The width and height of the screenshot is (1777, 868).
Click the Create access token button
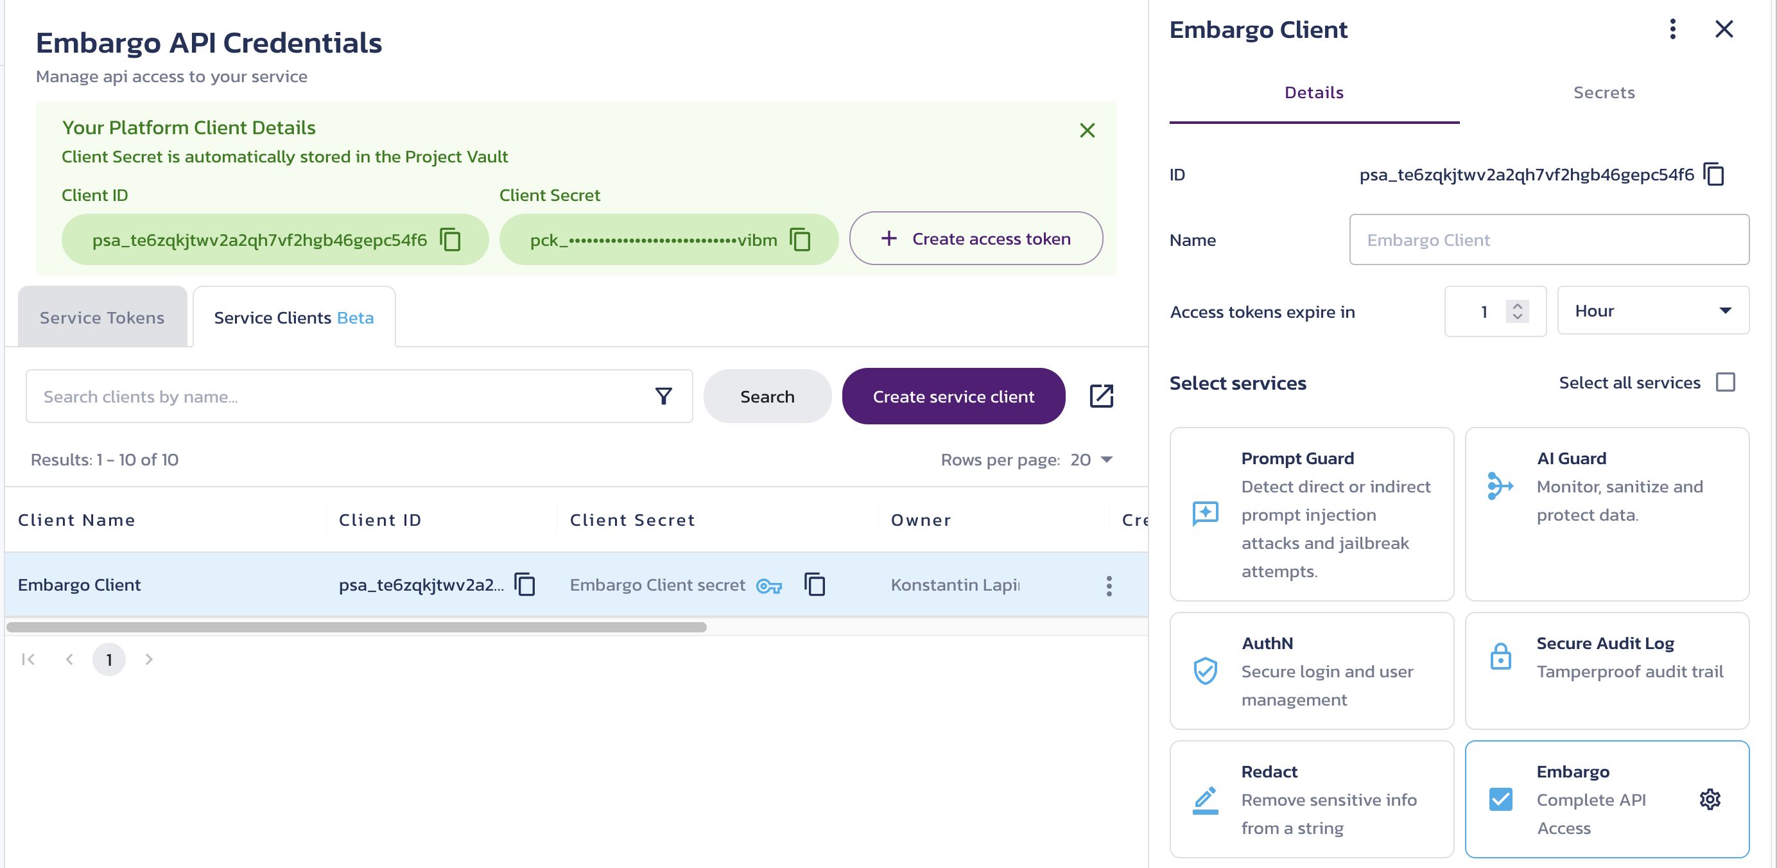(975, 238)
